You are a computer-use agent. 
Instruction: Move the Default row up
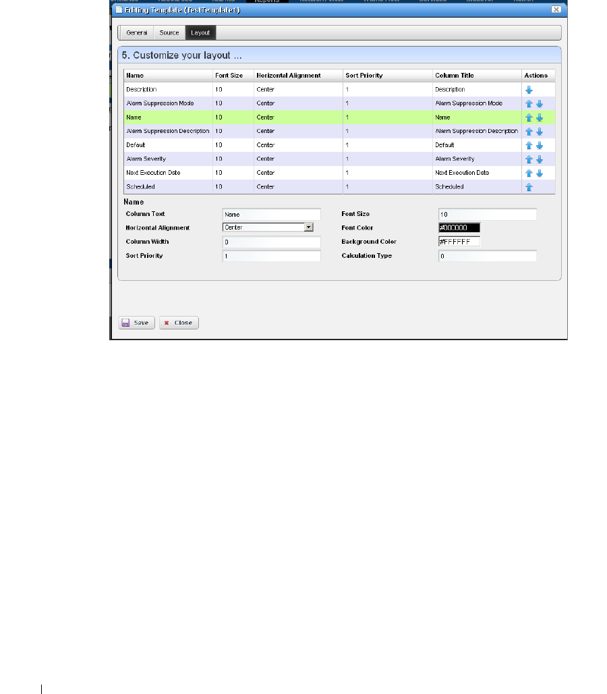(529, 145)
